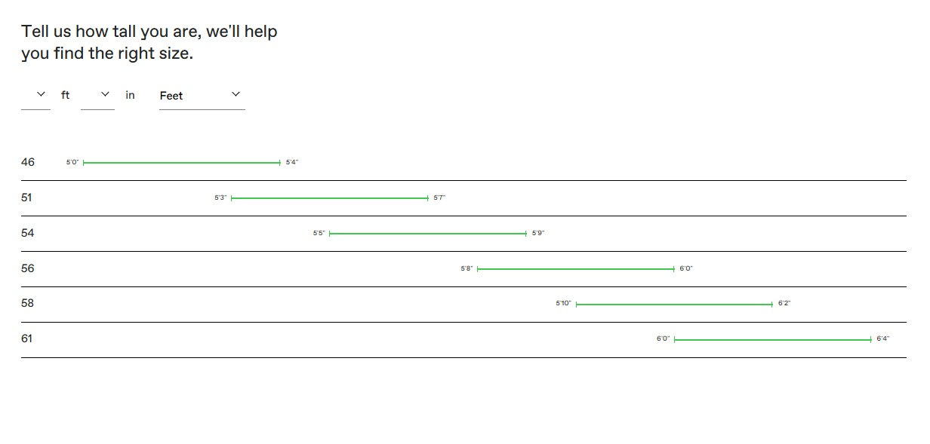
Task: Select size 46 row label
Action: [28, 162]
